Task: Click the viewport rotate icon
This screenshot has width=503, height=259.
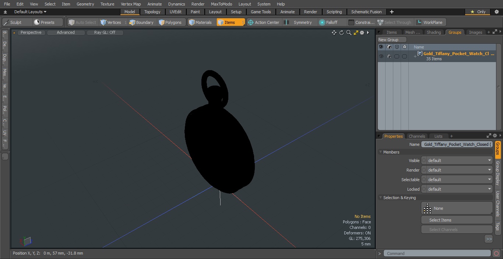Action: point(341,33)
